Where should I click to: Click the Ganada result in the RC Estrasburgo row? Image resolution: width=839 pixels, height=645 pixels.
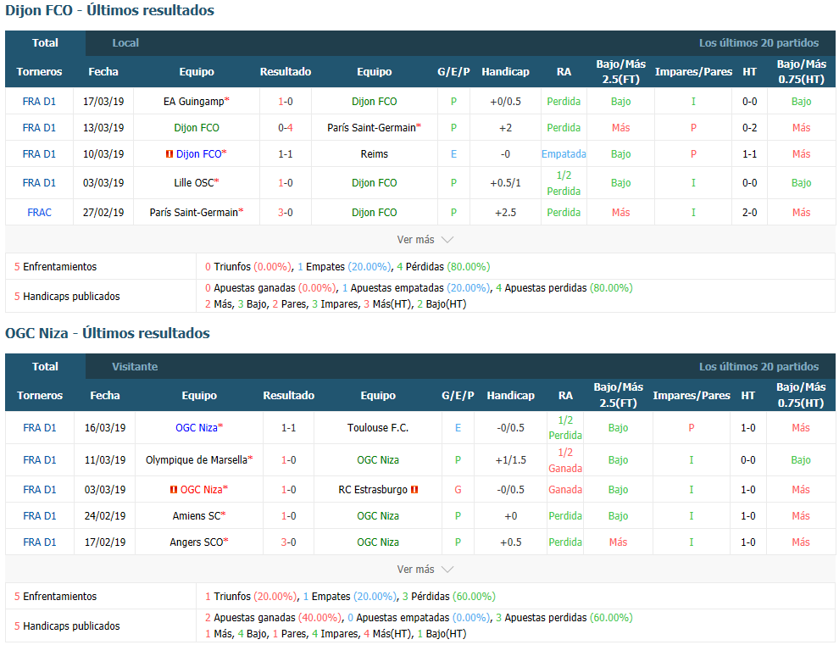[x=565, y=490]
